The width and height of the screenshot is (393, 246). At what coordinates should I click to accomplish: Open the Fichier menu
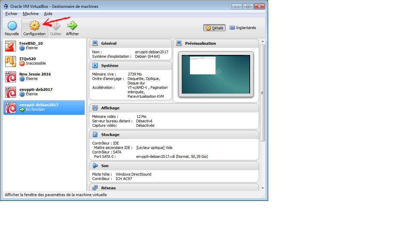pos(11,14)
